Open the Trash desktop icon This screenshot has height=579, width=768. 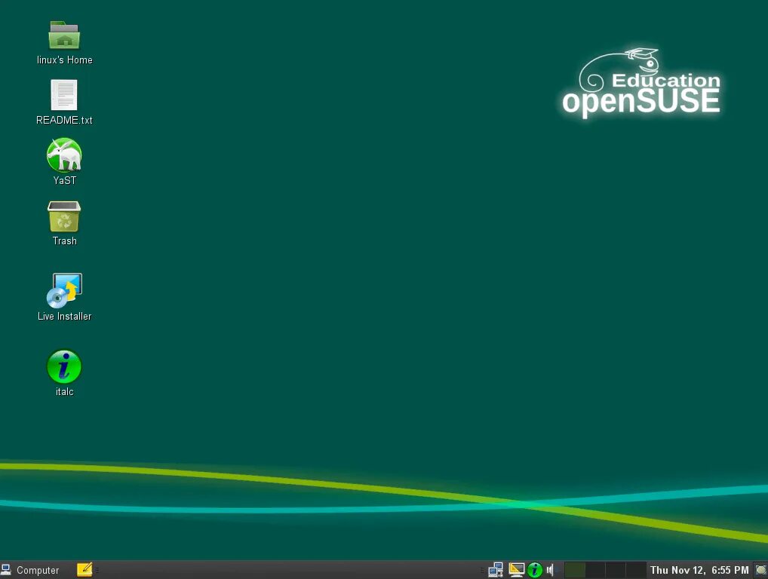(64, 216)
